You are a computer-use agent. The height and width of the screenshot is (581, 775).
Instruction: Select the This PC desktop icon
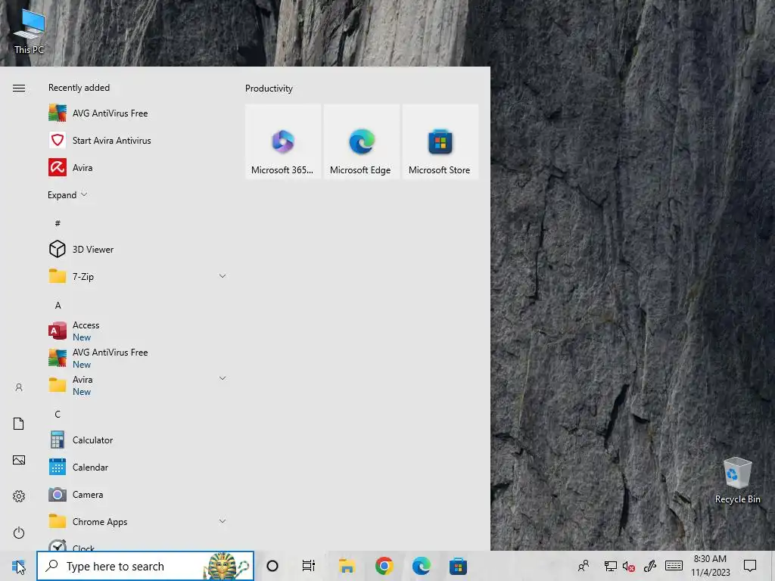pos(29,30)
